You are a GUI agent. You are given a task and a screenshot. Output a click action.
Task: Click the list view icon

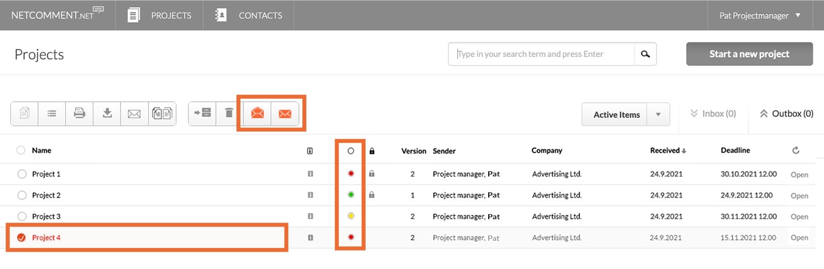[x=51, y=113]
